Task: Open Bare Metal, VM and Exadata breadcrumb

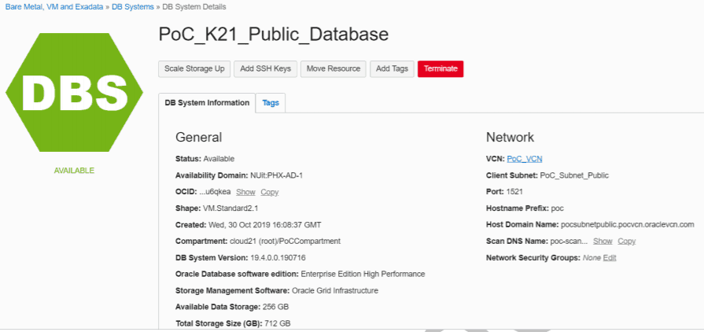Action: tap(53, 7)
